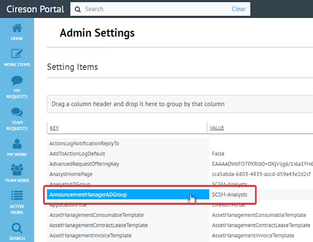Select the Home icon in sidebar
The height and width of the screenshot is (242, 313).
(x=17, y=31)
